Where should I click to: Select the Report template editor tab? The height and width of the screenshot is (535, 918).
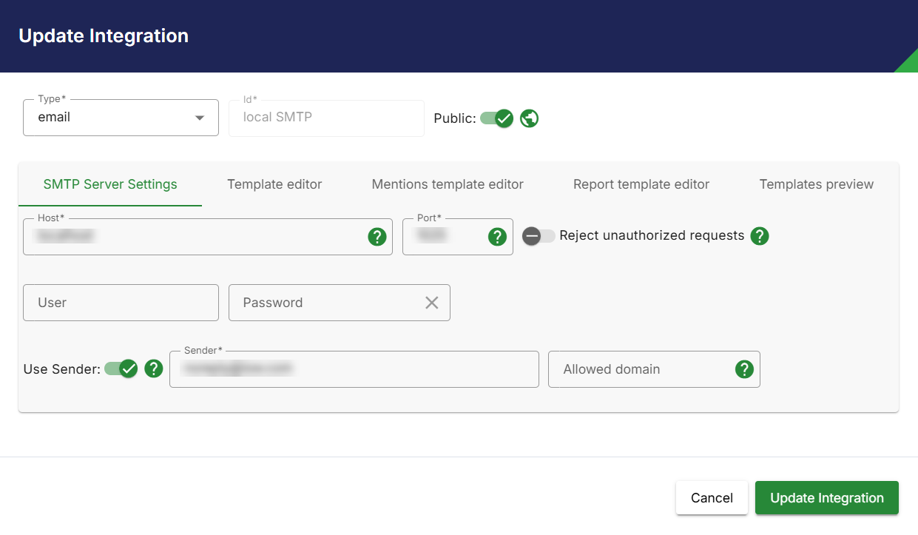click(x=641, y=184)
